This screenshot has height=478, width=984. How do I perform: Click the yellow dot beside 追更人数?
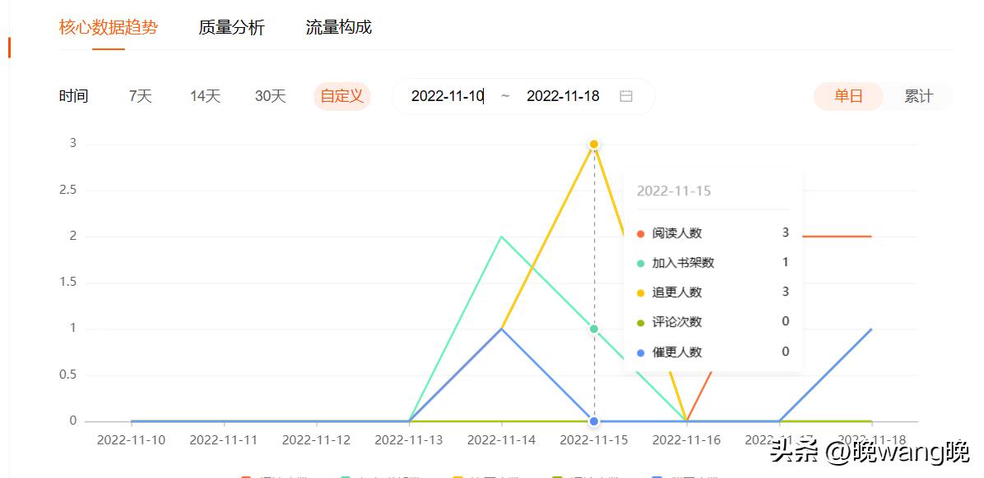(x=639, y=292)
